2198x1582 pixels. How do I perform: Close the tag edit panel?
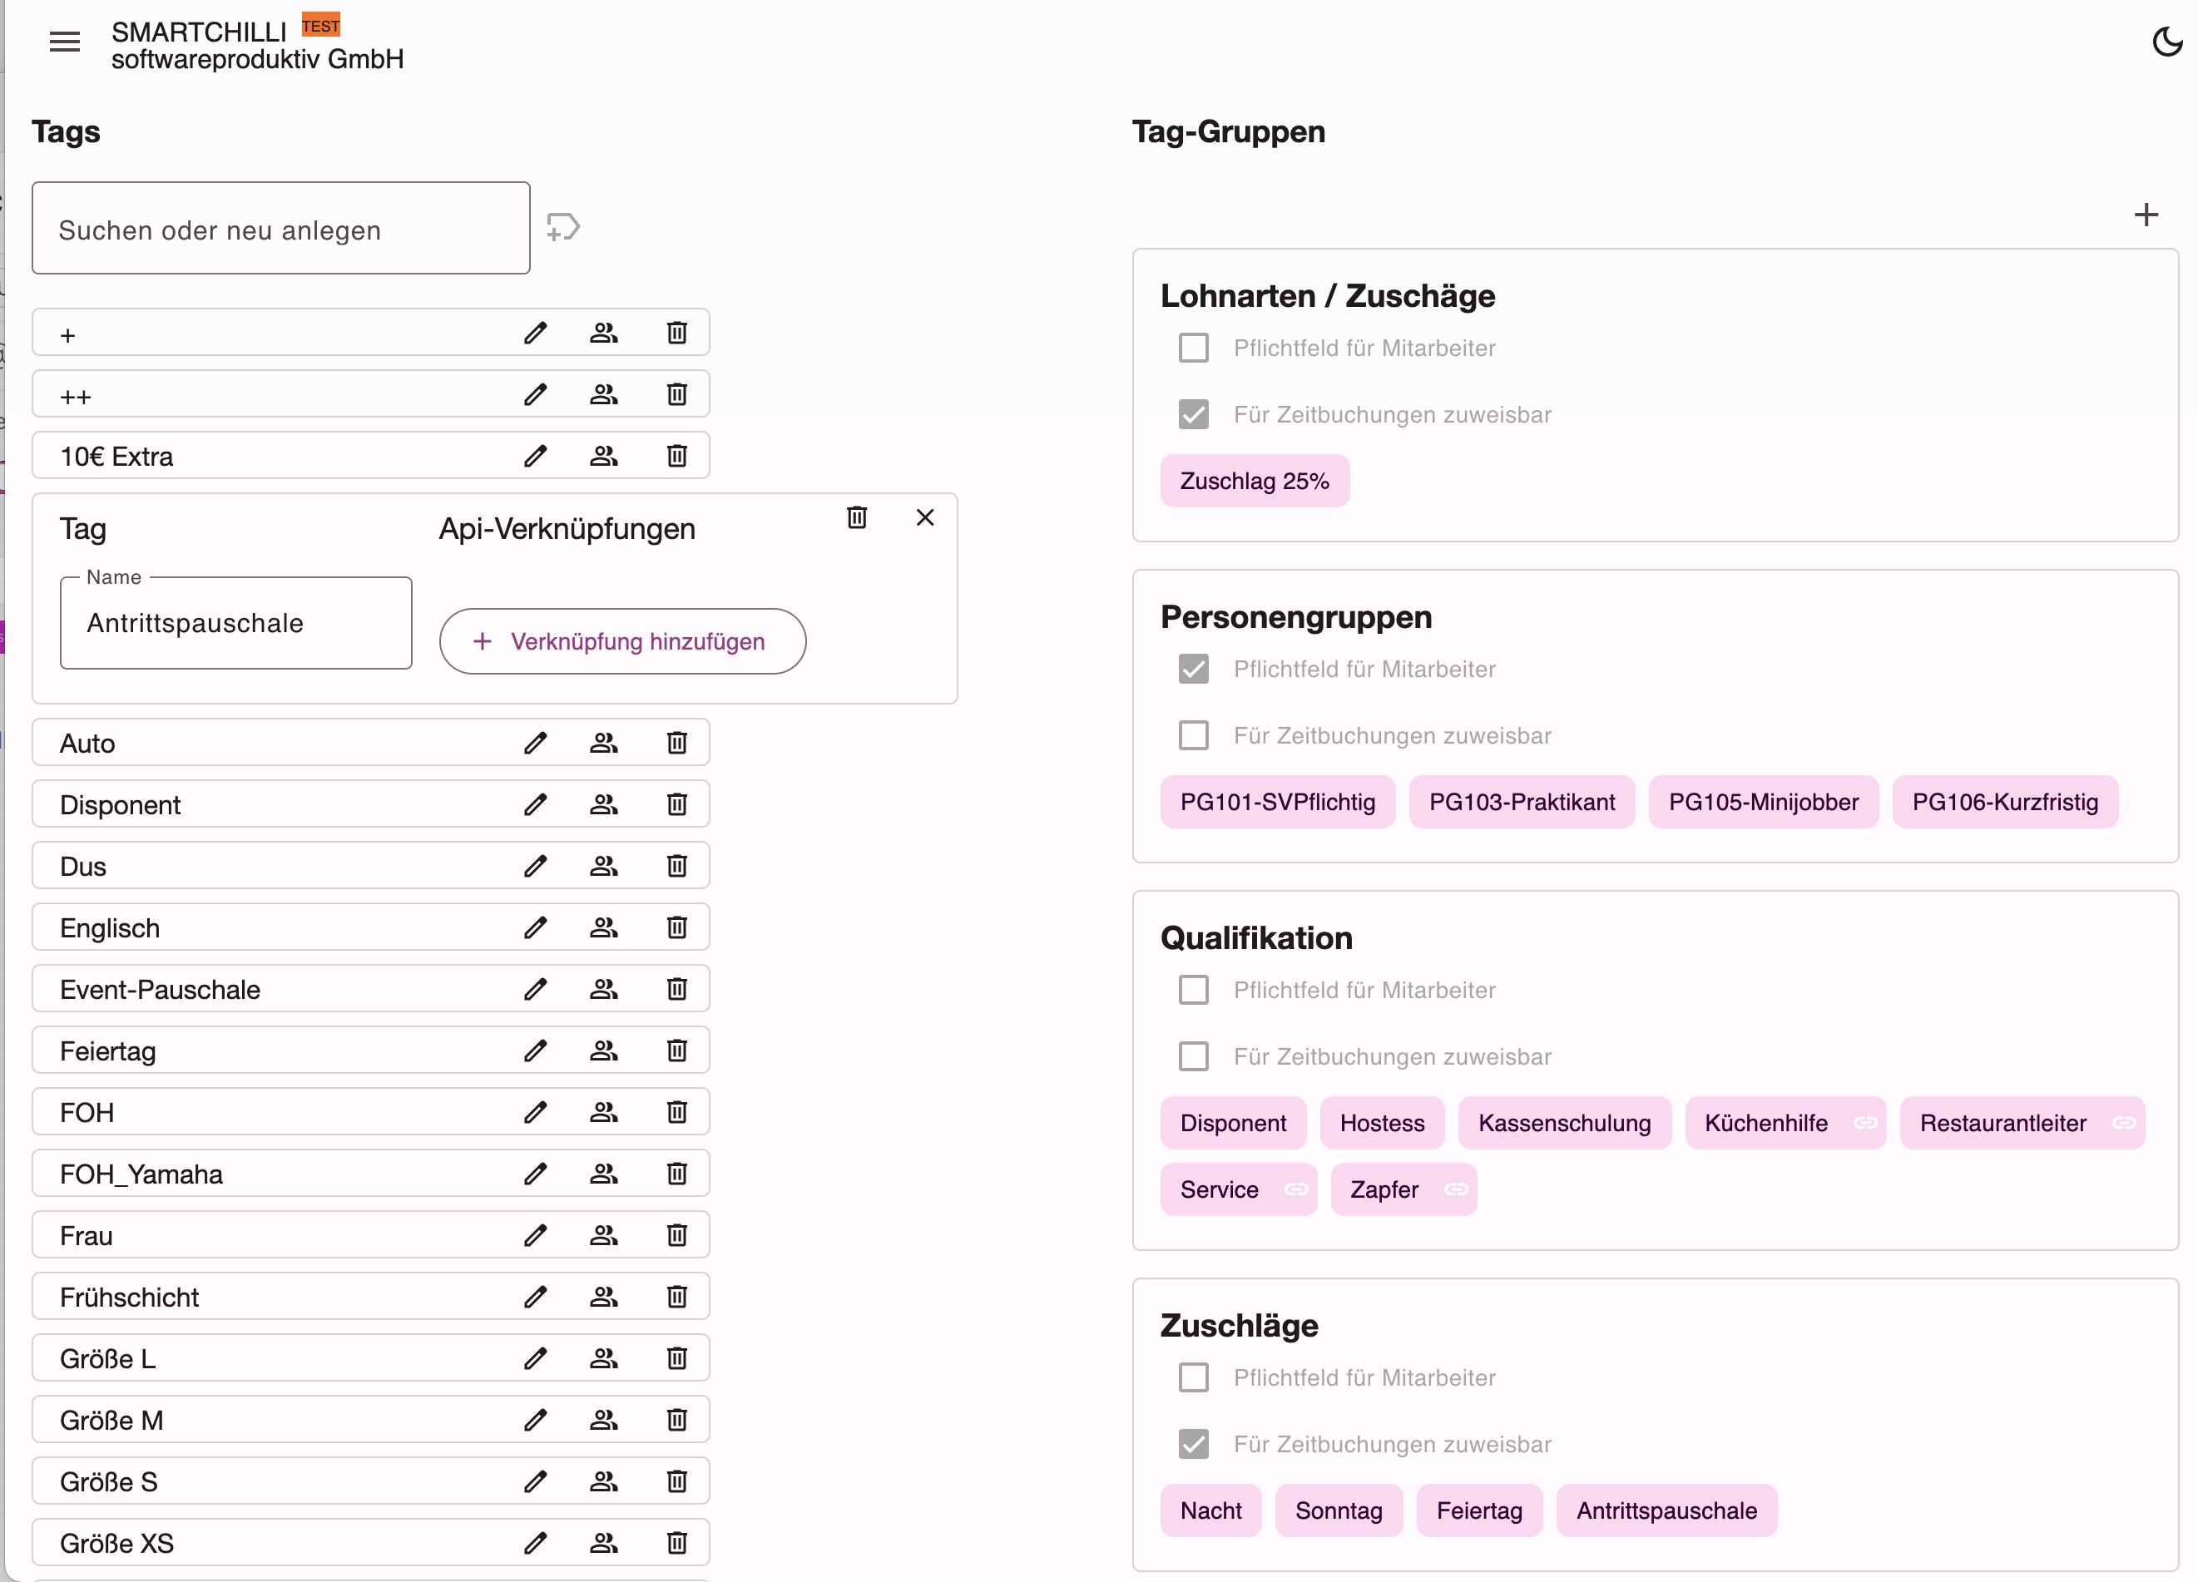925,517
